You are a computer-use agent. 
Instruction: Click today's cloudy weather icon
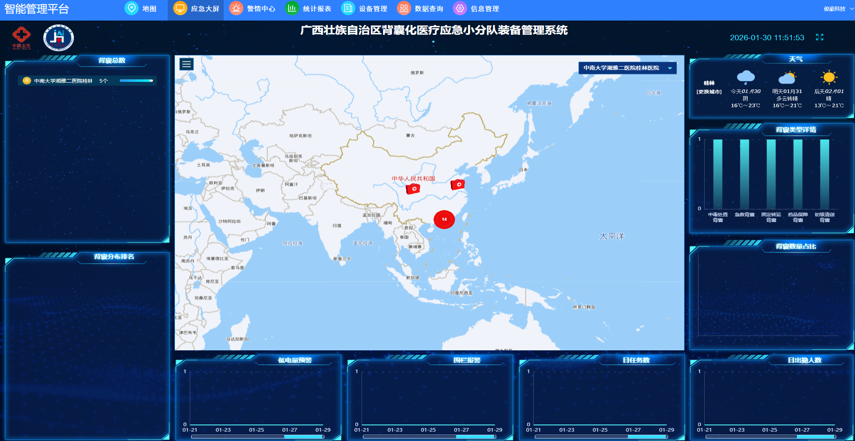pos(746,77)
